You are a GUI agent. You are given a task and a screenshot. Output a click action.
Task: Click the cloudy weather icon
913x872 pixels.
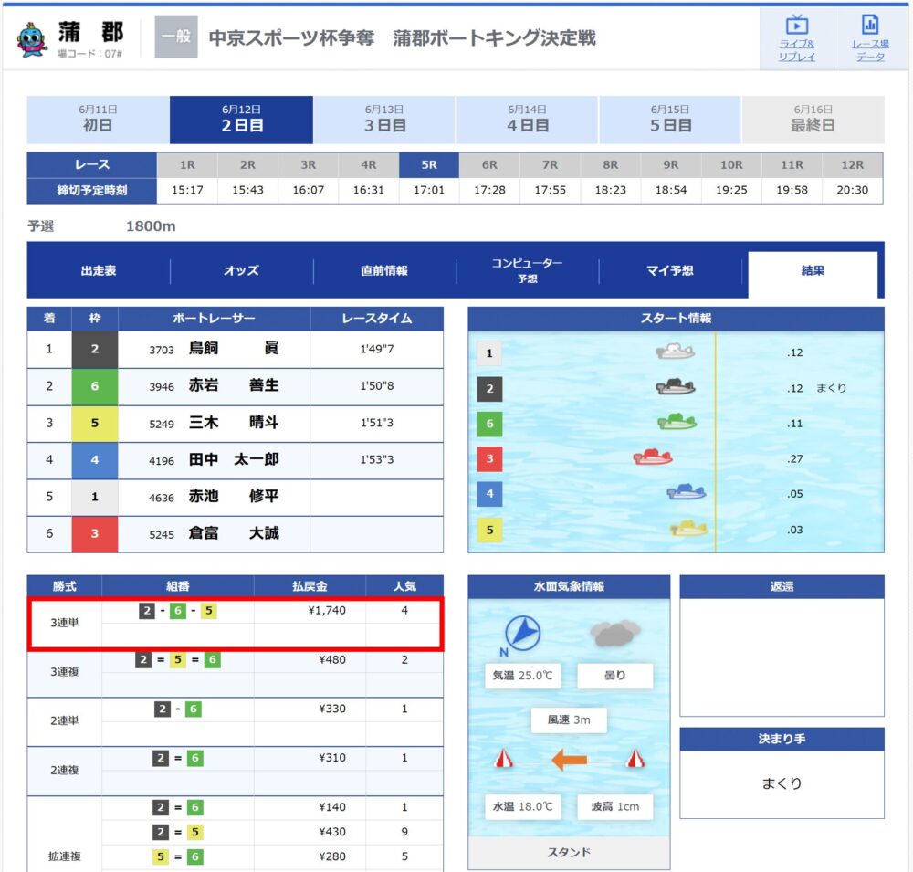click(614, 633)
